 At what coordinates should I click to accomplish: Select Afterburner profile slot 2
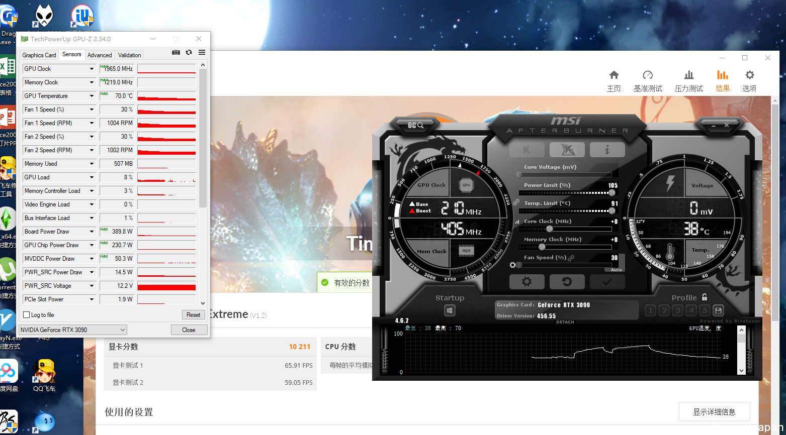pos(664,310)
